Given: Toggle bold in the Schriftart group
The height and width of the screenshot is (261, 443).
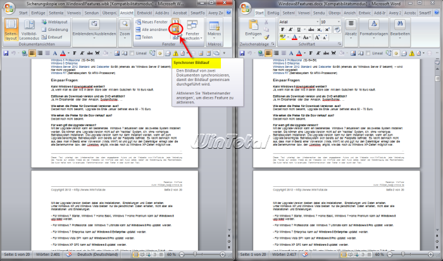Looking at the screenshot, I should pos(282,29).
